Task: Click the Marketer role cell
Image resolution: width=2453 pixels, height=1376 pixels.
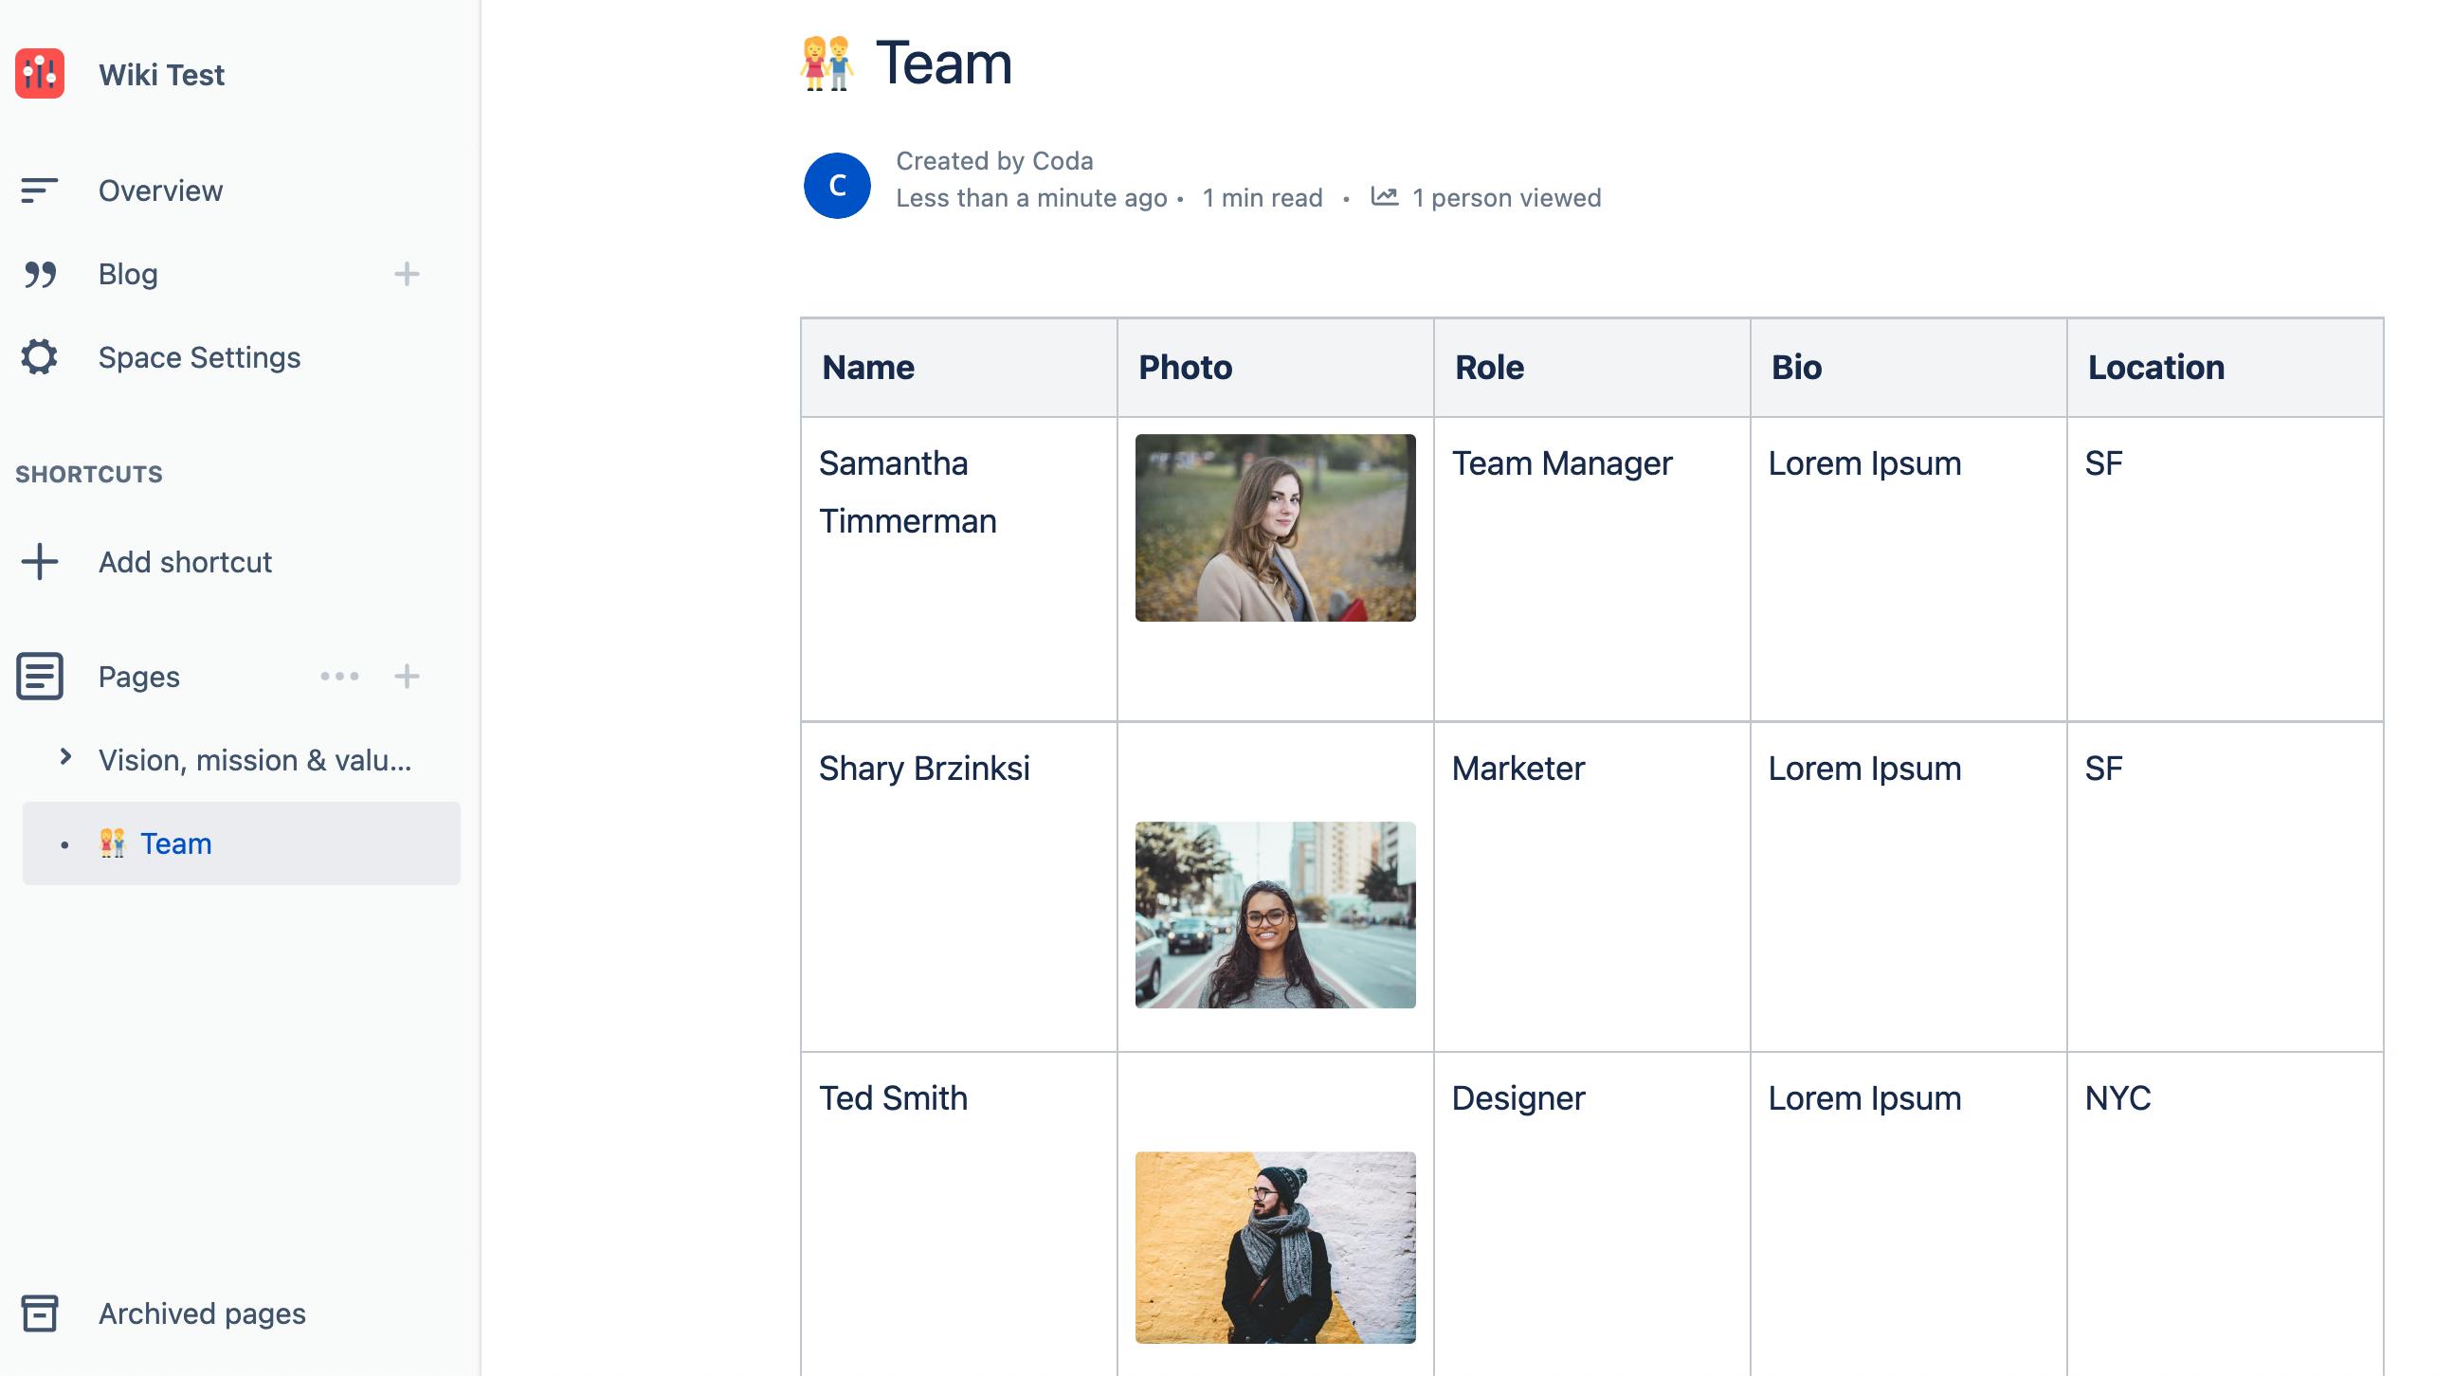Action: point(1592,888)
